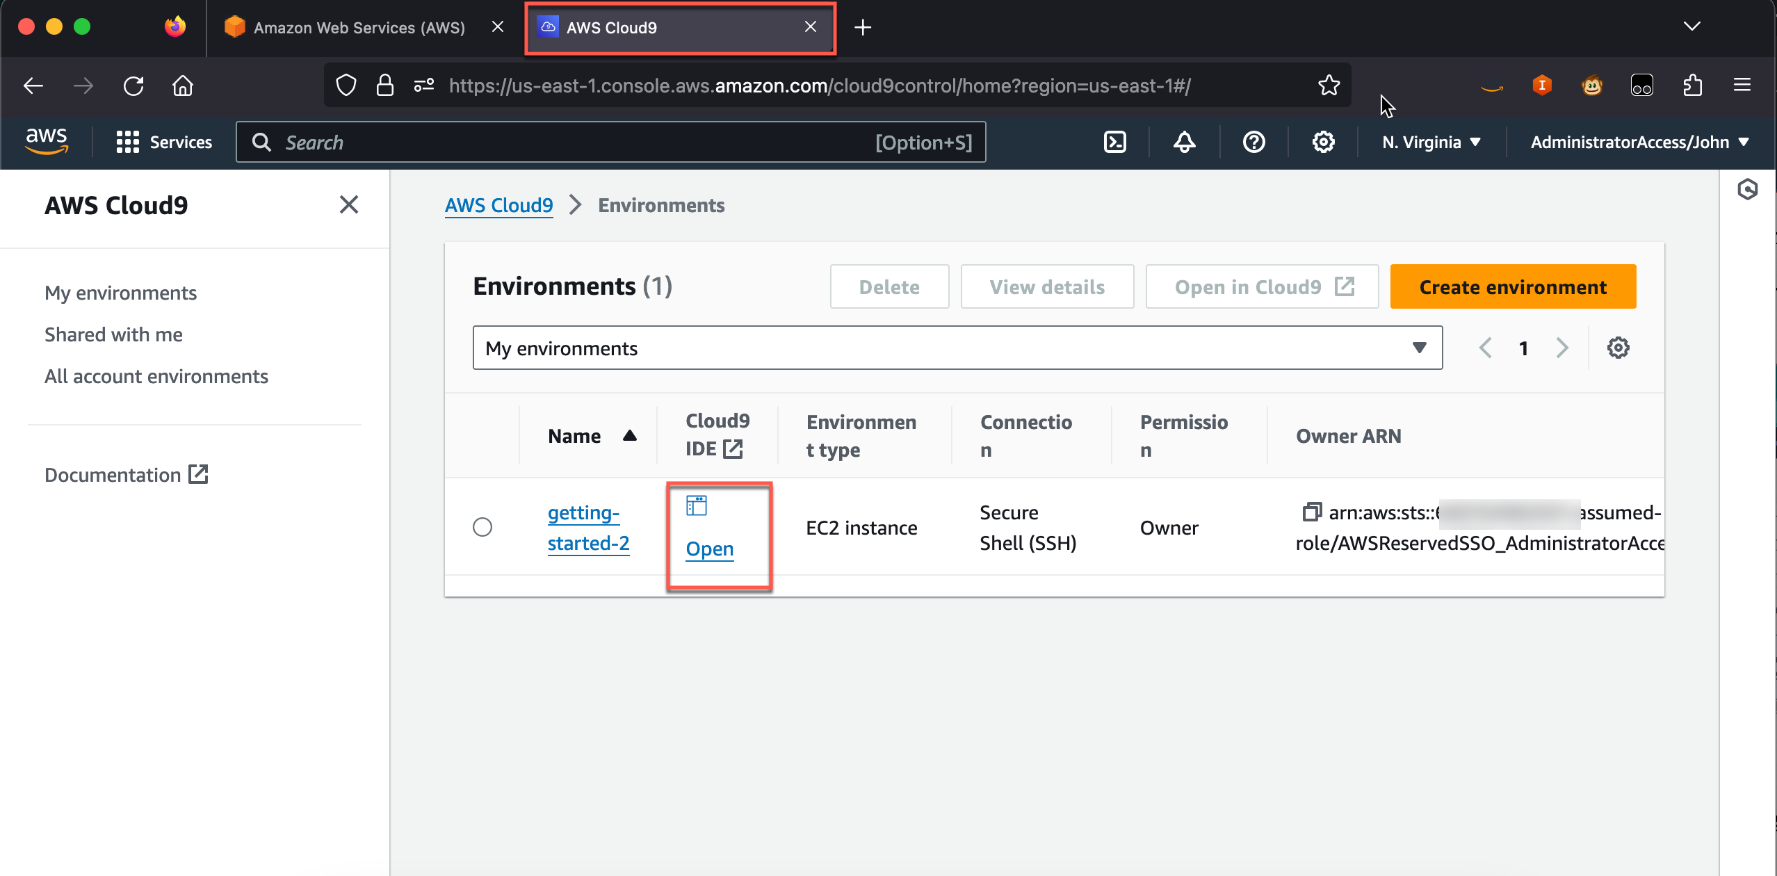Click the right-edge hexagon panel icon
1777x876 pixels.
click(x=1748, y=189)
